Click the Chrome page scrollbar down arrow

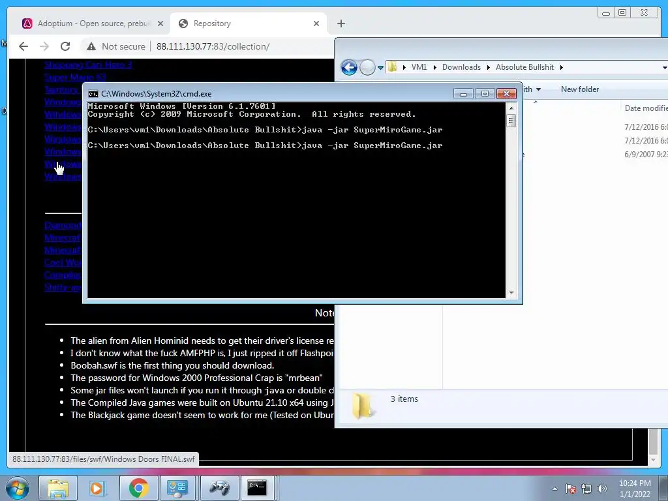(x=653, y=460)
